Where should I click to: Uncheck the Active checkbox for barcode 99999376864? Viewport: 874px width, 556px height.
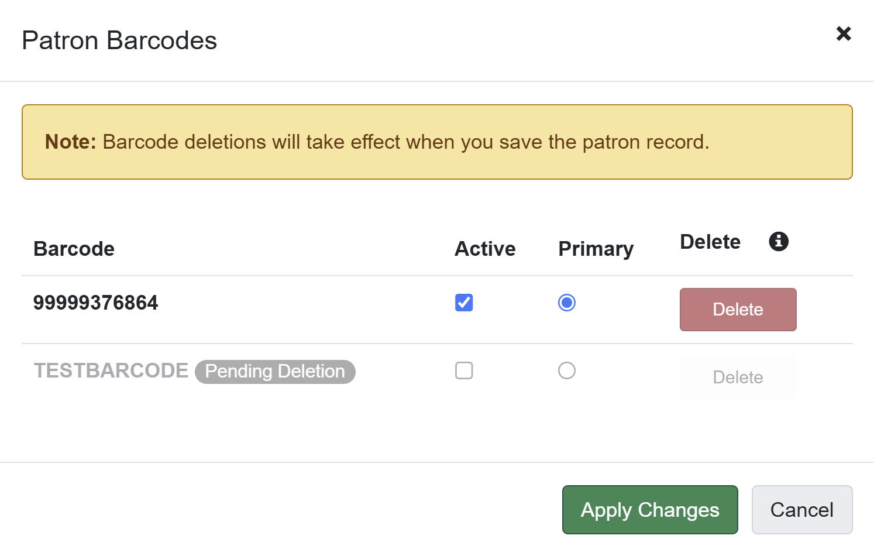coord(463,303)
